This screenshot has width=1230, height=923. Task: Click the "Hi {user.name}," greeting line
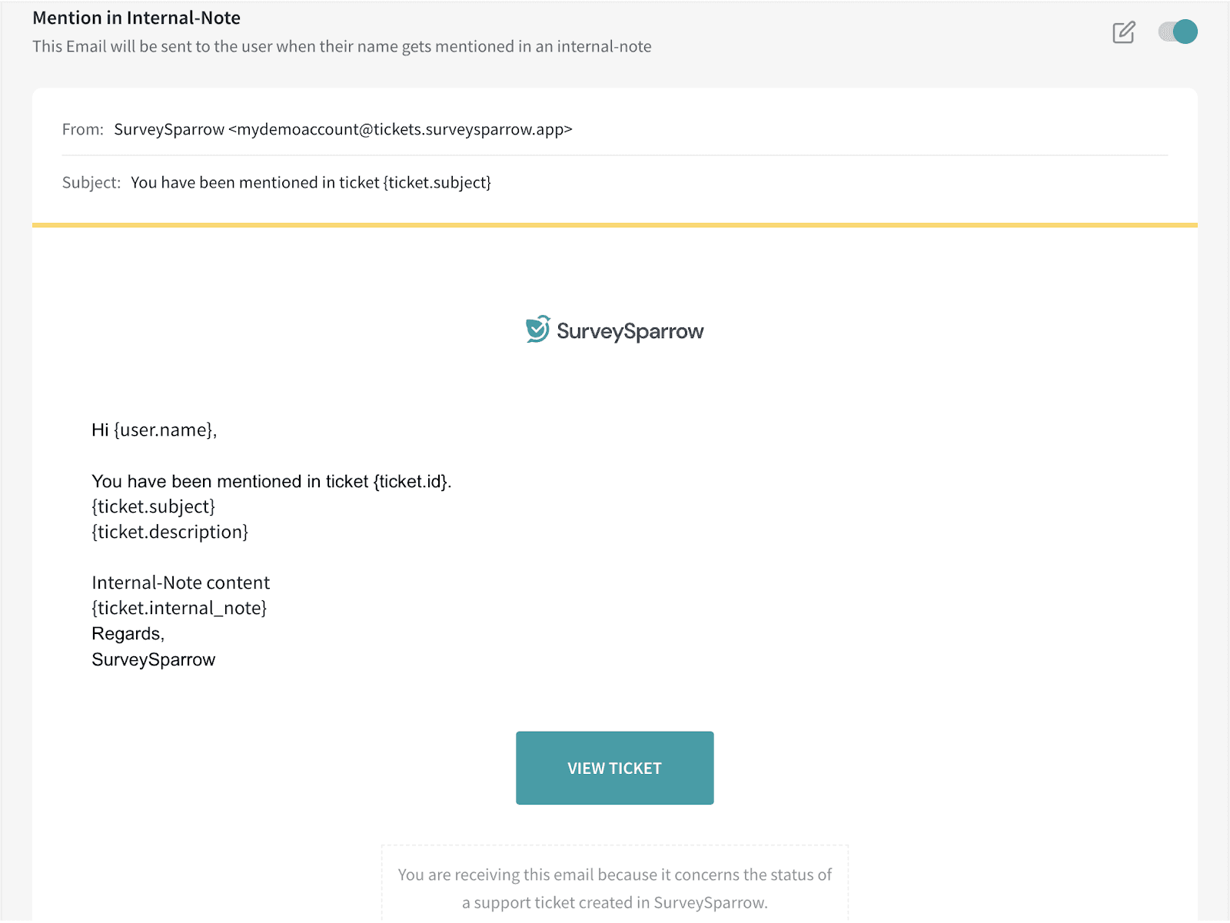(154, 430)
